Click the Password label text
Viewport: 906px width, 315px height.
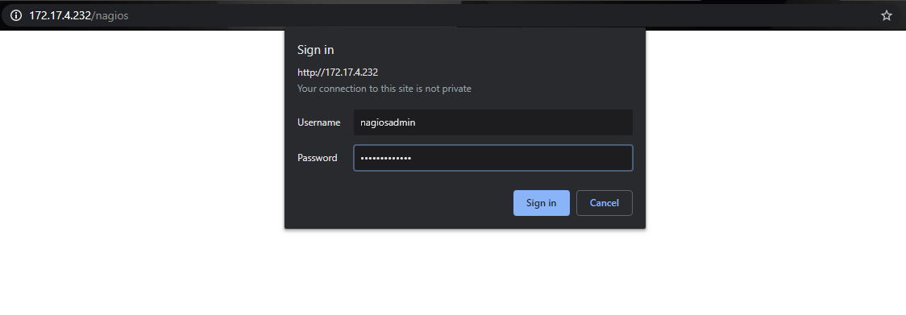[x=318, y=158]
